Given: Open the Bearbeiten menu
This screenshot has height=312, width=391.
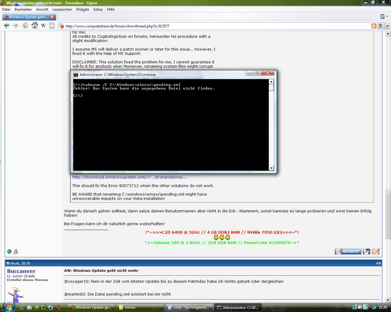Looking at the screenshot, I should tap(23, 9).
